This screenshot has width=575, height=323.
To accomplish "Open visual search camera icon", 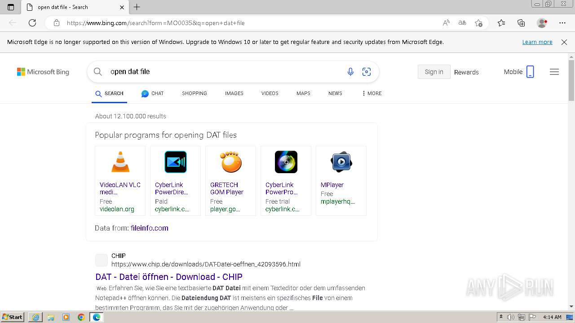I will pos(367,72).
